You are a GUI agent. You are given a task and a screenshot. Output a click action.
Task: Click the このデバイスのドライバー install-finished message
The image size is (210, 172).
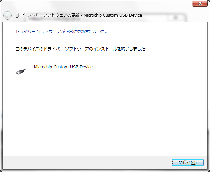tap(81, 49)
